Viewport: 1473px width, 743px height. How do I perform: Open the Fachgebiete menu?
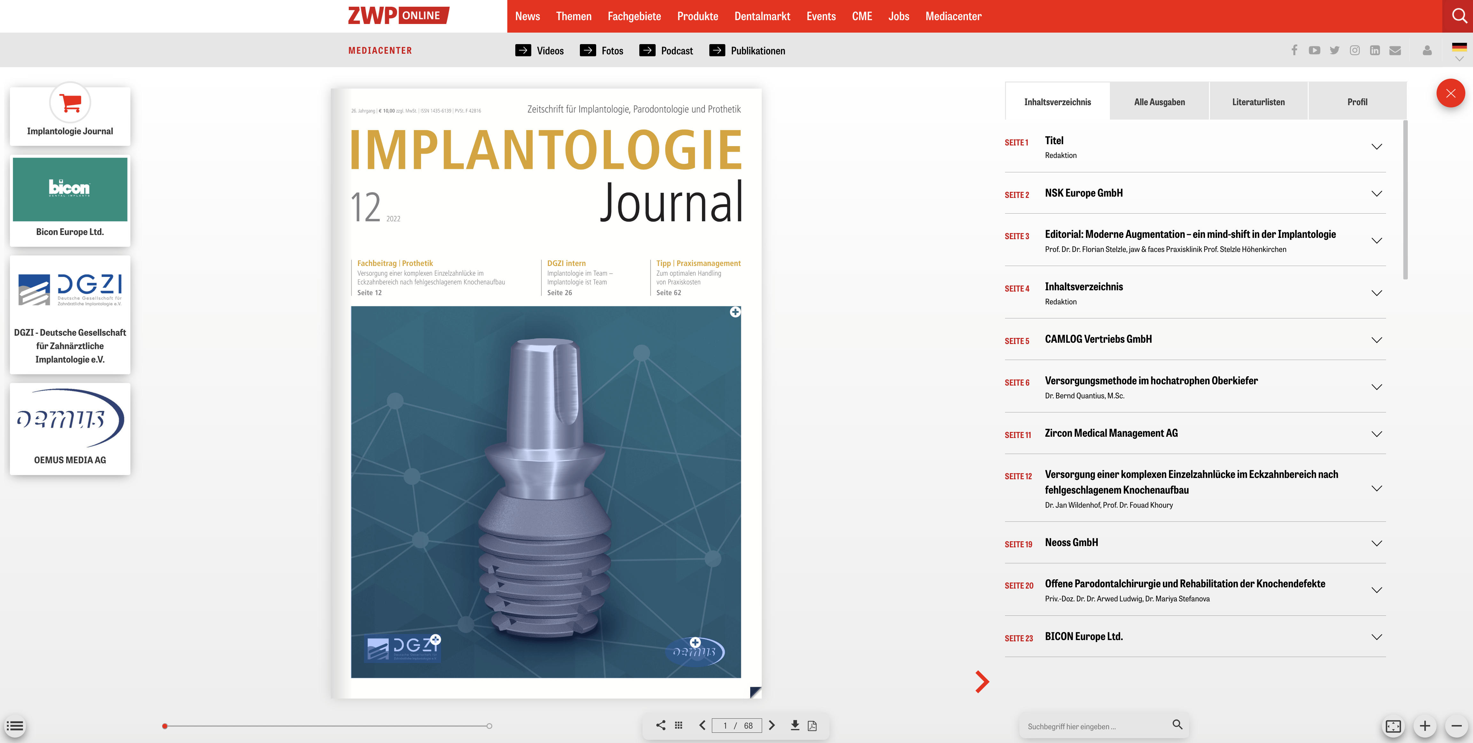(x=634, y=16)
